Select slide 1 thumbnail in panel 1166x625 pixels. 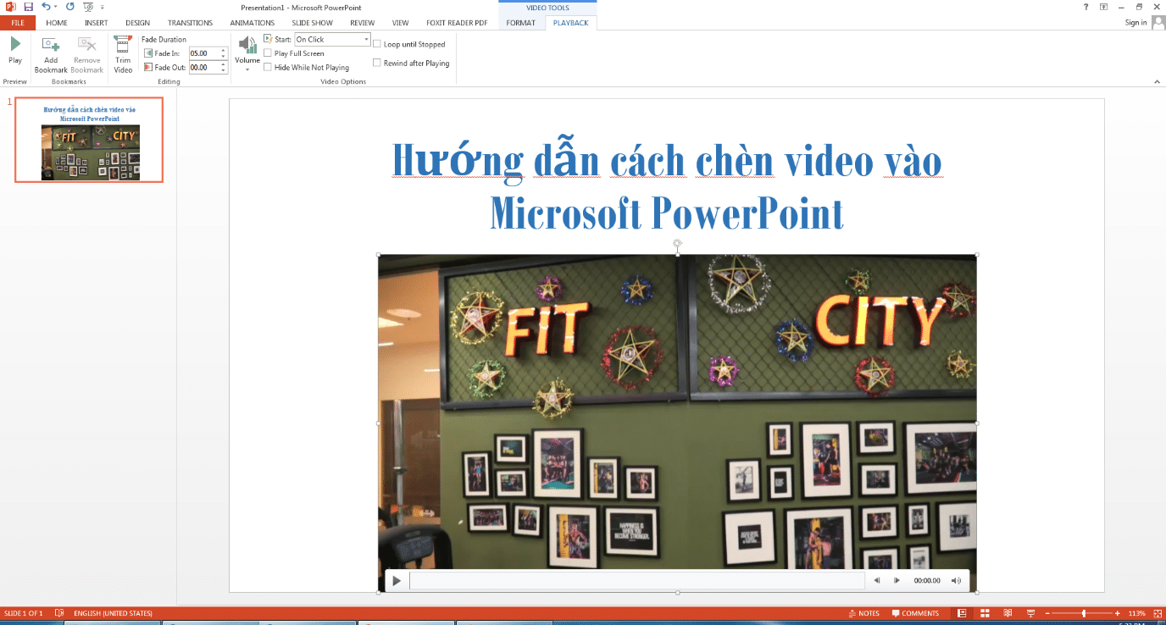[89, 140]
